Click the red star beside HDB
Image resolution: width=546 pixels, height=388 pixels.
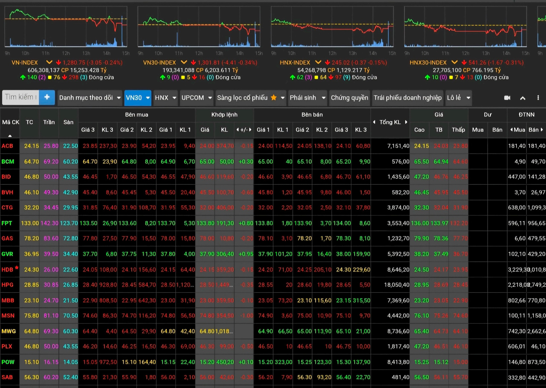coord(17,267)
